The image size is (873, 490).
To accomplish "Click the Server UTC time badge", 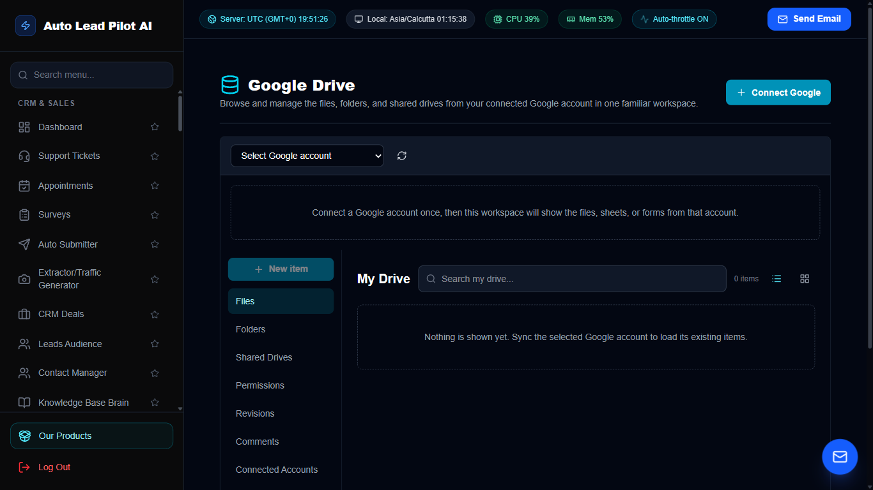I will (x=268, y=19).
